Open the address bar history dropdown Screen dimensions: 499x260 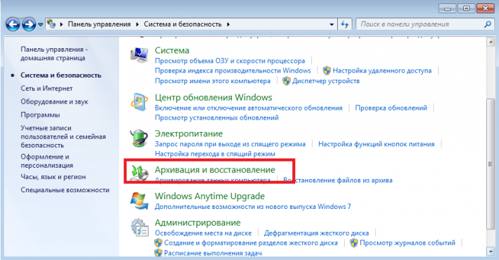[331, 24]
